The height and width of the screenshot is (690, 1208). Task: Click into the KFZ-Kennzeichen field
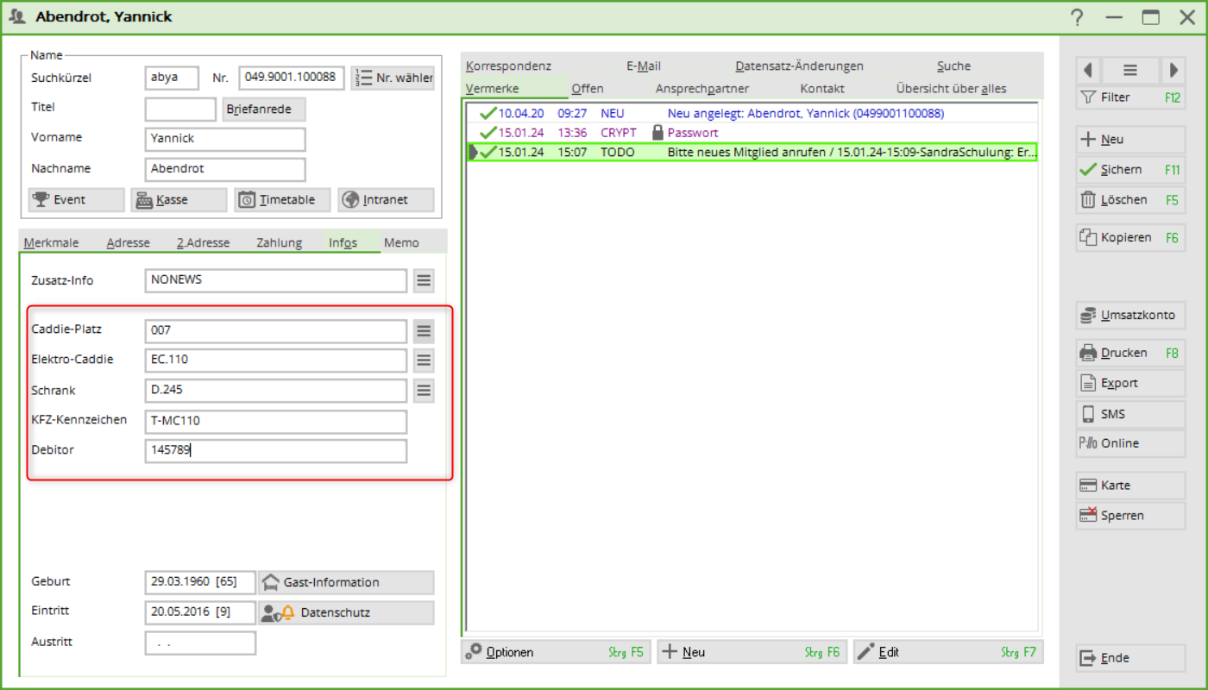275,422
